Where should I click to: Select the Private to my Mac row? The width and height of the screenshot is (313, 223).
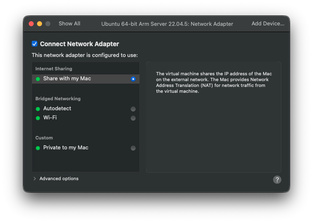click(86, 148)
